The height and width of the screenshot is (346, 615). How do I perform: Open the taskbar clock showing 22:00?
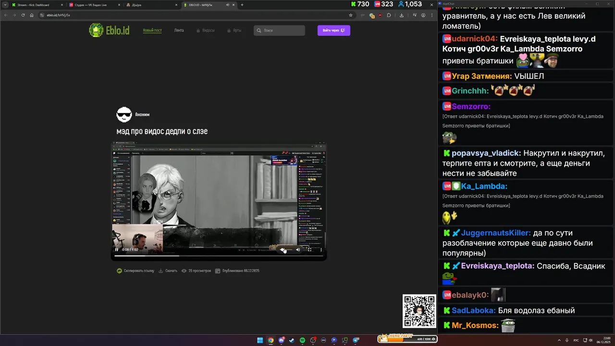click(603, 340)
